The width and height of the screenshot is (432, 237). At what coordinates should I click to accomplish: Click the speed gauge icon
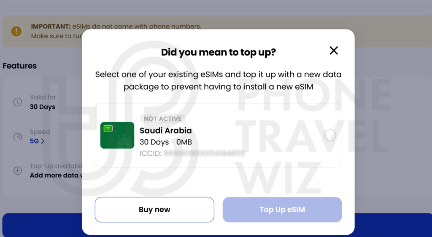[18, 137]
